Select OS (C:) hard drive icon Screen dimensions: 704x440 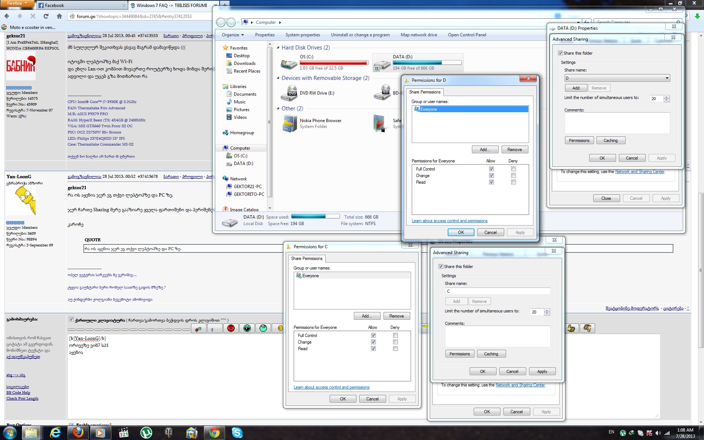[289, 63]
